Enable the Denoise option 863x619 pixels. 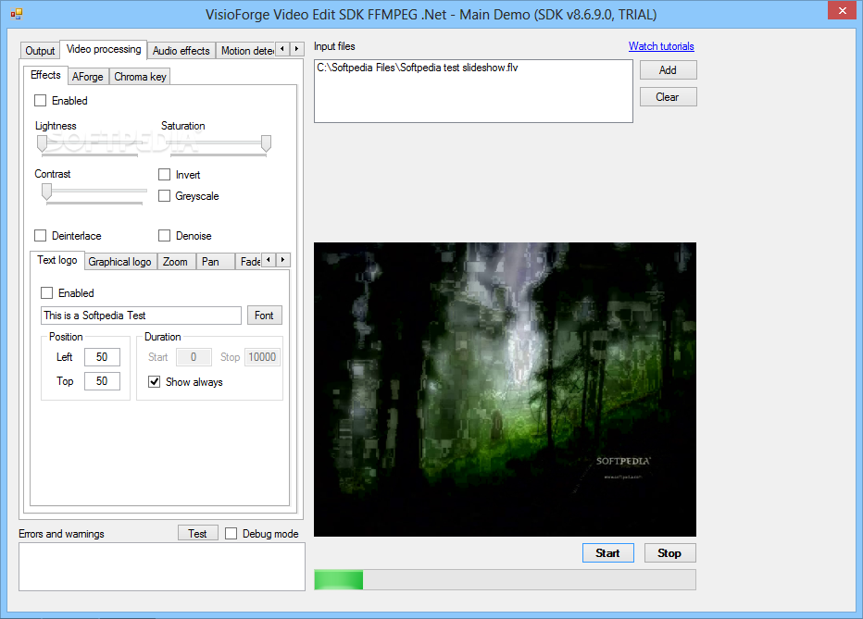[x=164, y=236]
